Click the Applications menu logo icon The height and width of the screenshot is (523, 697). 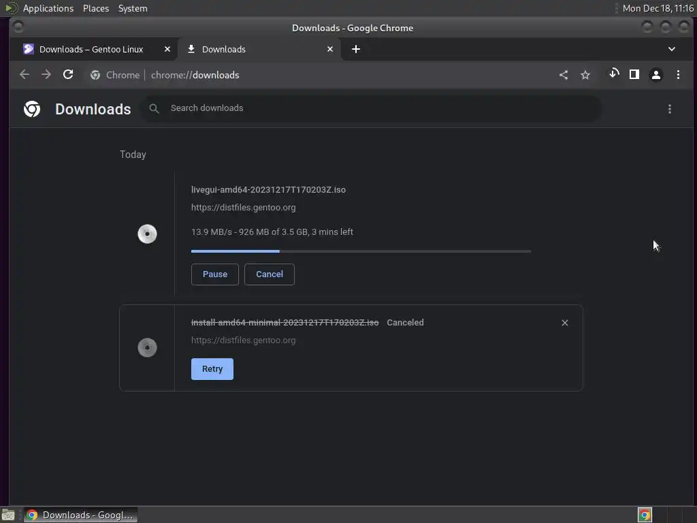11,8
